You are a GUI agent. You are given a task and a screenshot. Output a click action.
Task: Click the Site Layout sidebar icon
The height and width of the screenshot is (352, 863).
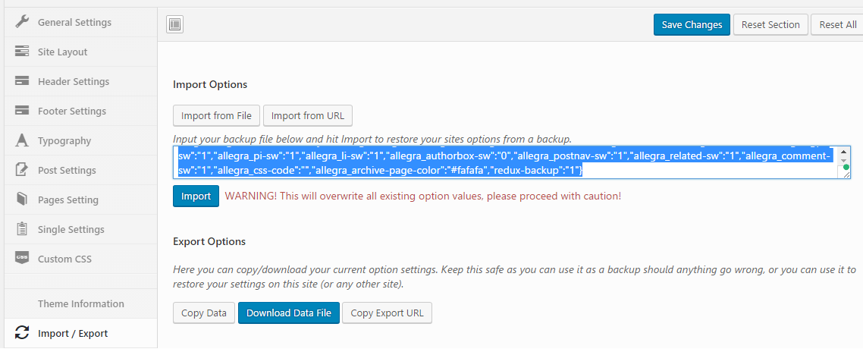tap(22, 52)
